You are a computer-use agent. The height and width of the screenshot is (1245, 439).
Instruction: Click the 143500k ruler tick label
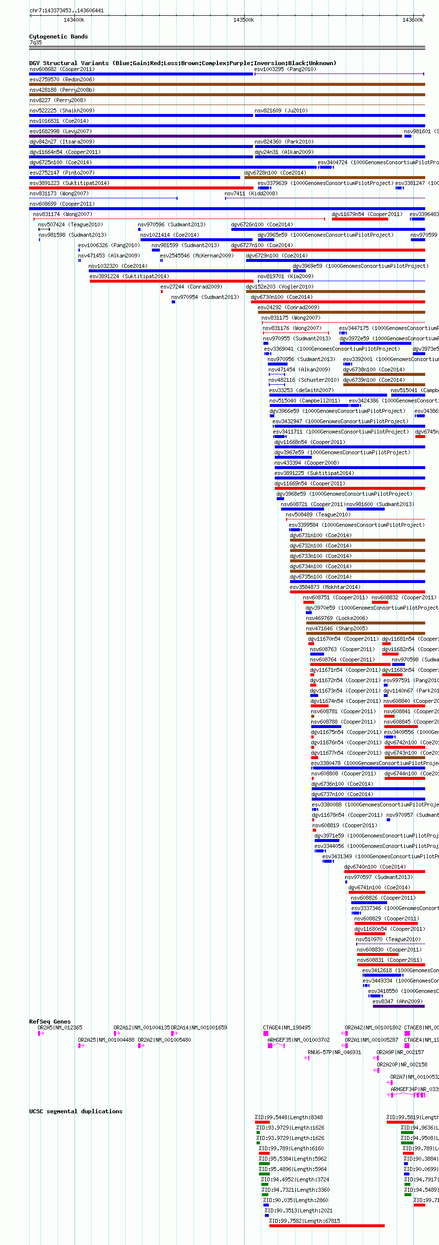pos(244,20)
